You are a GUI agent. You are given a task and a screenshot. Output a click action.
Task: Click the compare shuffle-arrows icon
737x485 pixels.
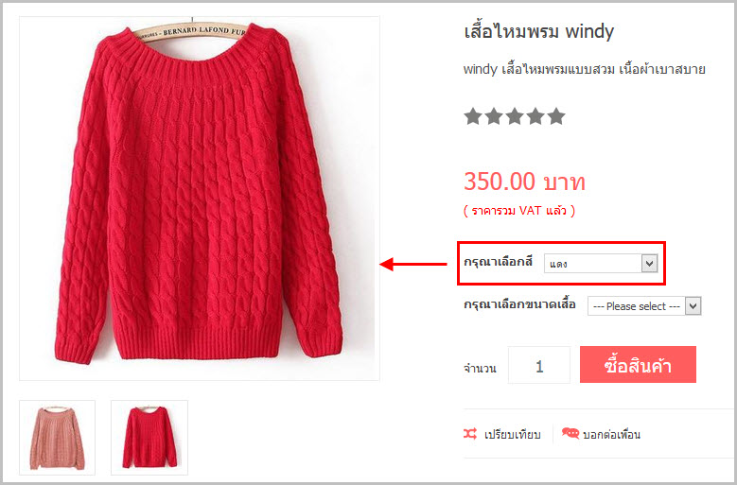pos(470,434)
